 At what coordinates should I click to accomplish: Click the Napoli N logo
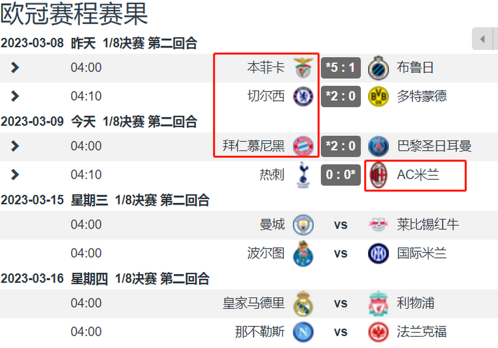(303, 332)
